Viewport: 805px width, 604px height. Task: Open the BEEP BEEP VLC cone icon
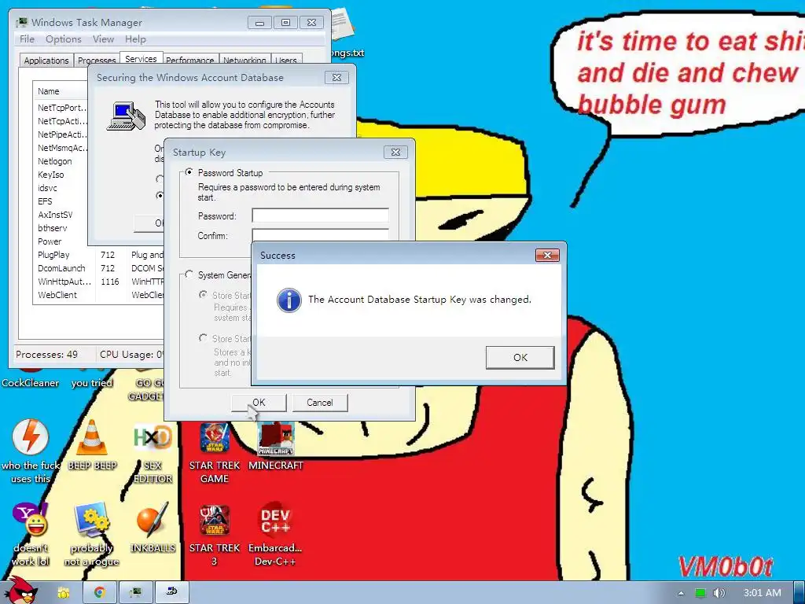(x=92, y=445)
